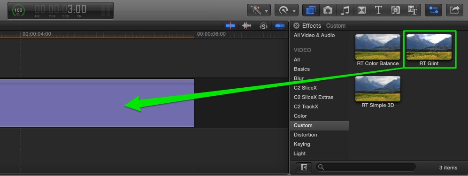Toggle timeline snapping
The height and width of the screenshot is (176, 468).
pos(280,26)
